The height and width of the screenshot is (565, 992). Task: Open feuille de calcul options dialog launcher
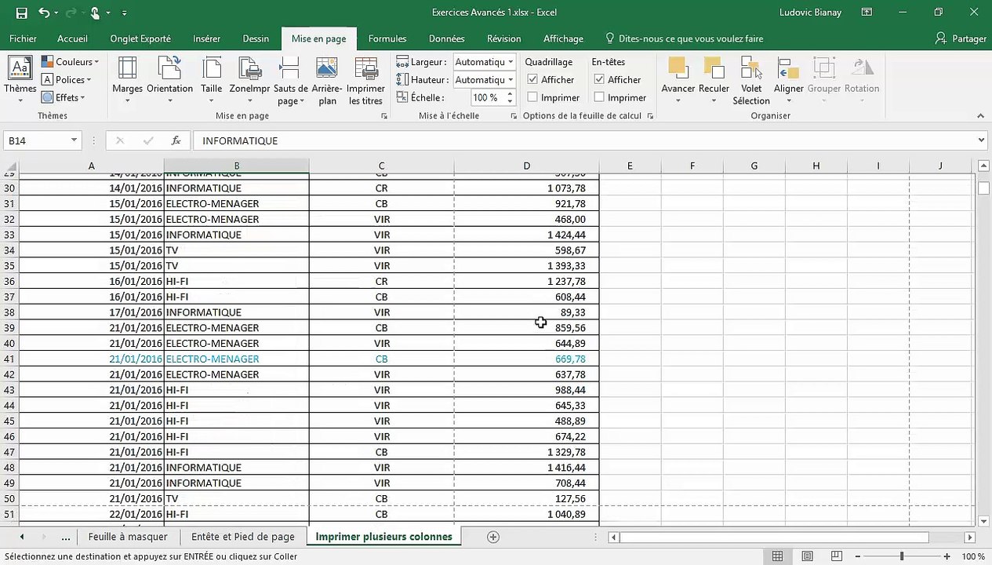(650, 116)
